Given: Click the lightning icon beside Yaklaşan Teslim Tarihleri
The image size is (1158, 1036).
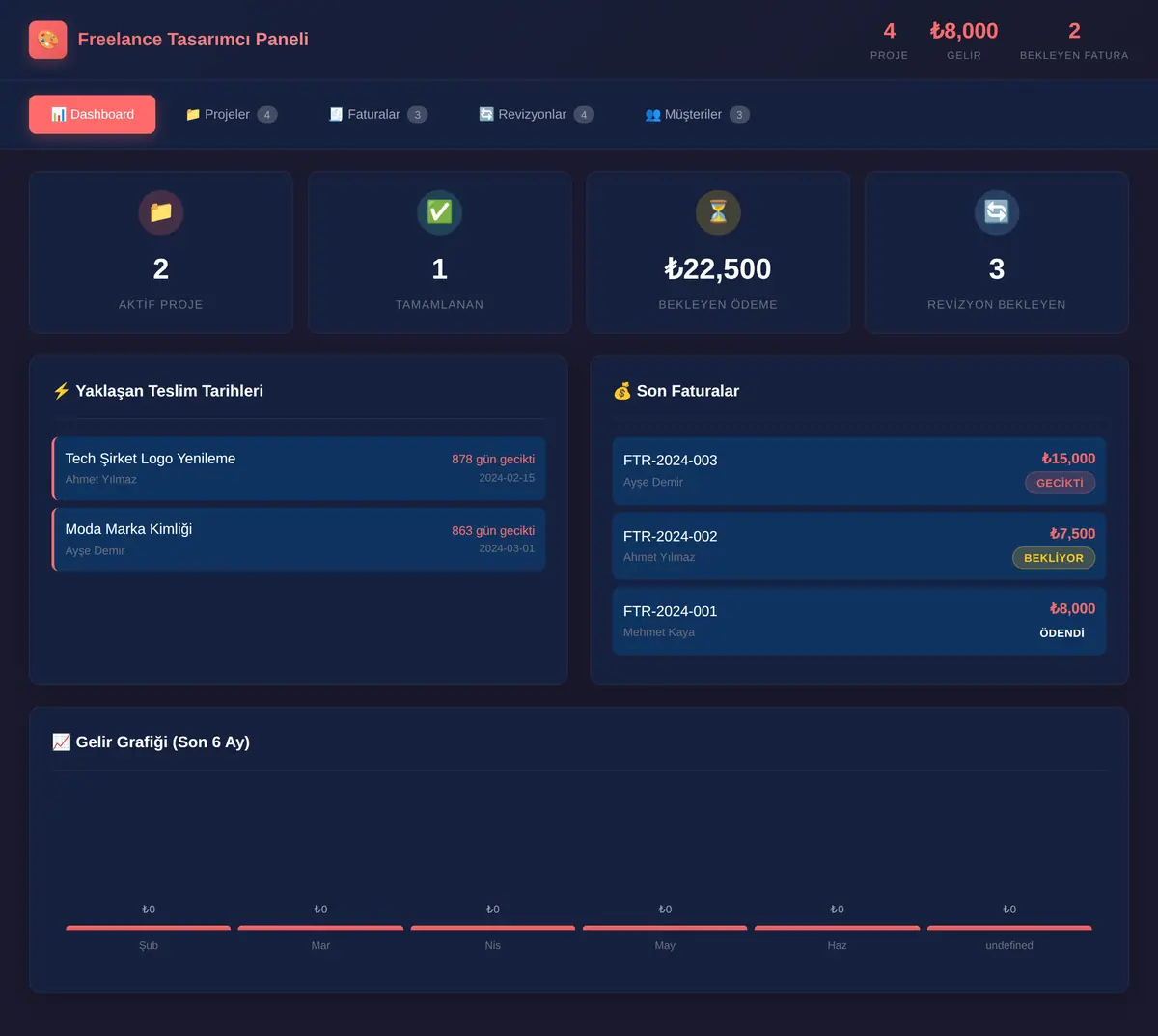Looking at the screenshot, I should [x=62, y=391].
